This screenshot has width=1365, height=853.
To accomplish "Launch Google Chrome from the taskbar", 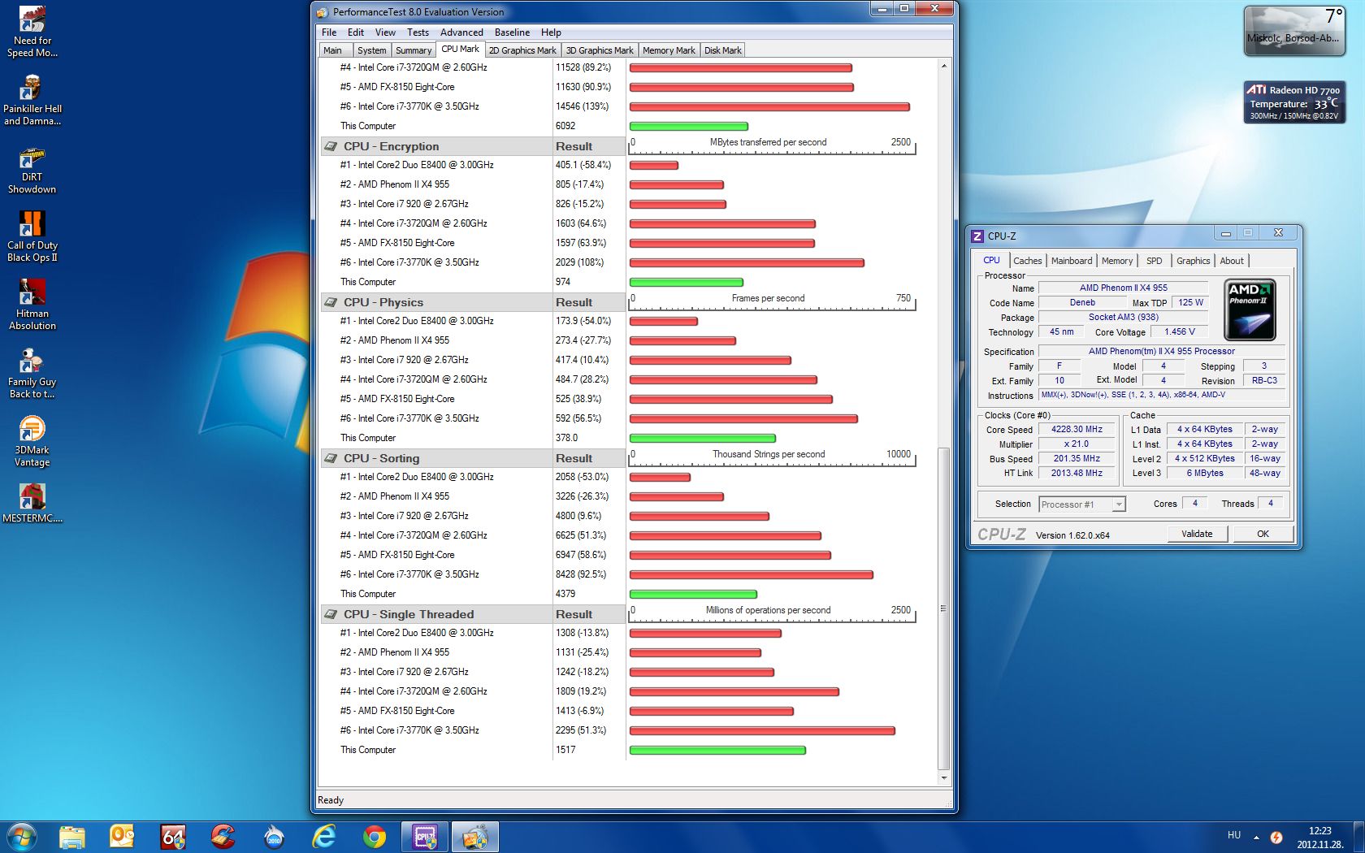I will tap(375, 837).
